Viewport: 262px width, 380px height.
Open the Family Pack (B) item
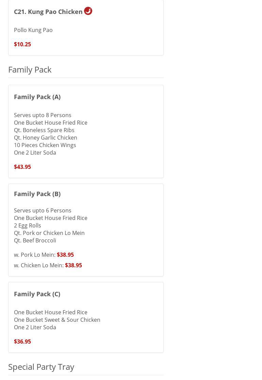click(x=37, y=194)
